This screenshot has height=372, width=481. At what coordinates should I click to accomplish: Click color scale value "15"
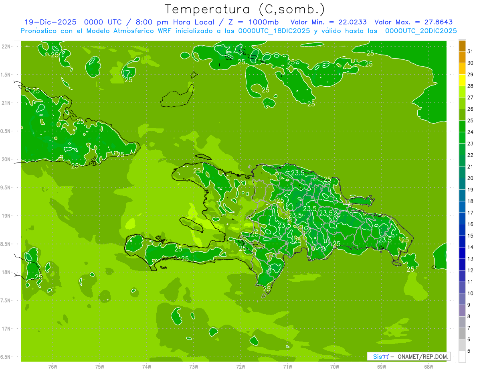click(x=471, y=236)
